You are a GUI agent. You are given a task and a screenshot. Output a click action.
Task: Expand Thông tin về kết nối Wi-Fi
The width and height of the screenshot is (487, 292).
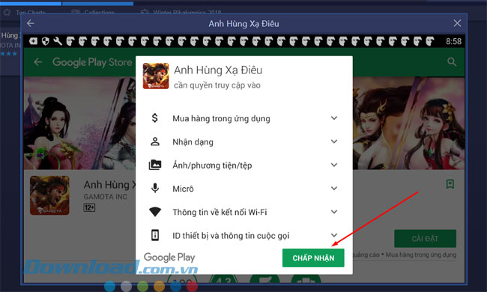[x=334, y=212]
